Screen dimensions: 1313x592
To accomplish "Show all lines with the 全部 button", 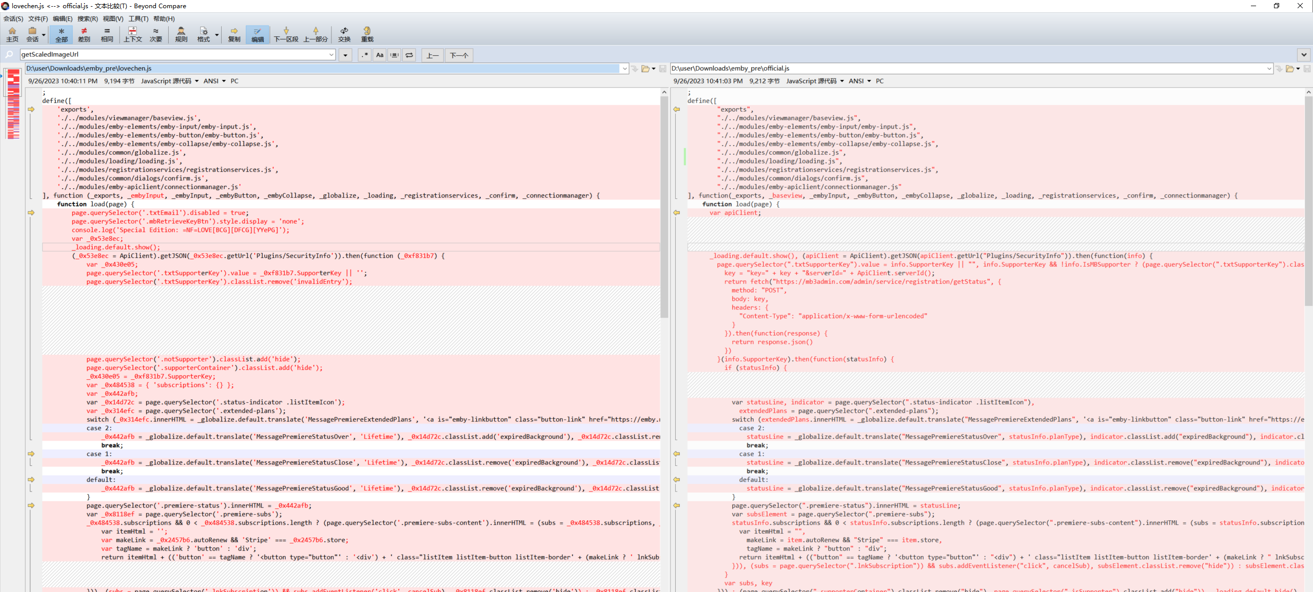I will (61, 34).
